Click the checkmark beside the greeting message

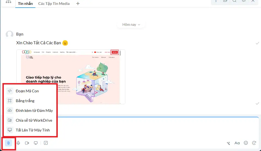[257, 43]
